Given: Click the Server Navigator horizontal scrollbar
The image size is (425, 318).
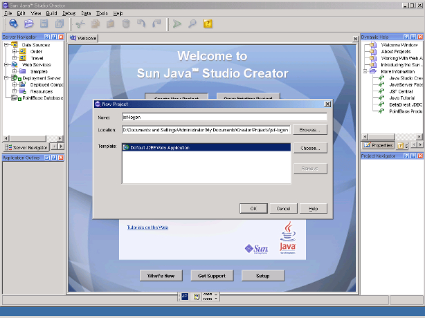Looking at the screenshot, I should click(33, 138).
